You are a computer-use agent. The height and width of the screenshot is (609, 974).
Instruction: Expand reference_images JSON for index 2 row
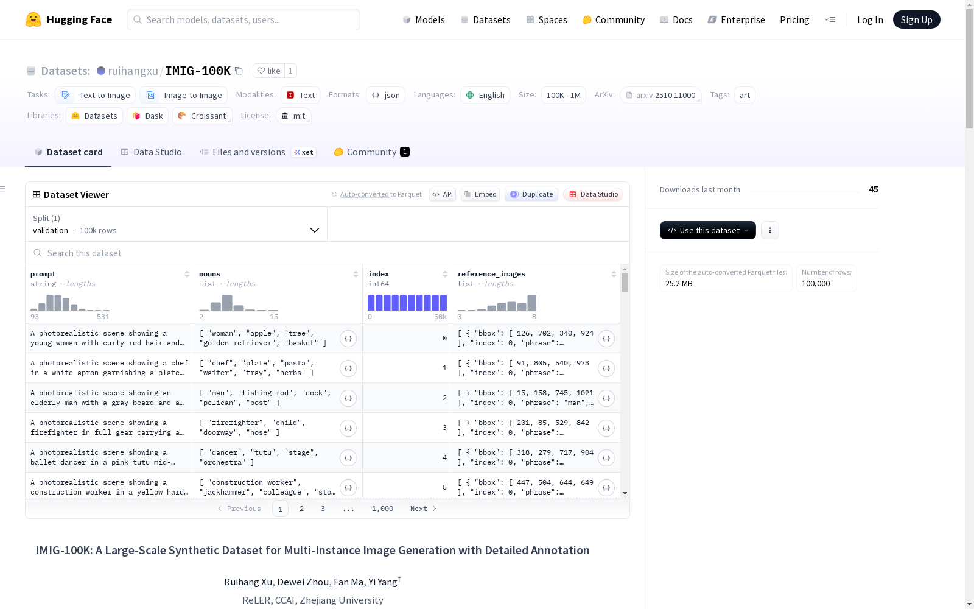click(x=606, y=398)
